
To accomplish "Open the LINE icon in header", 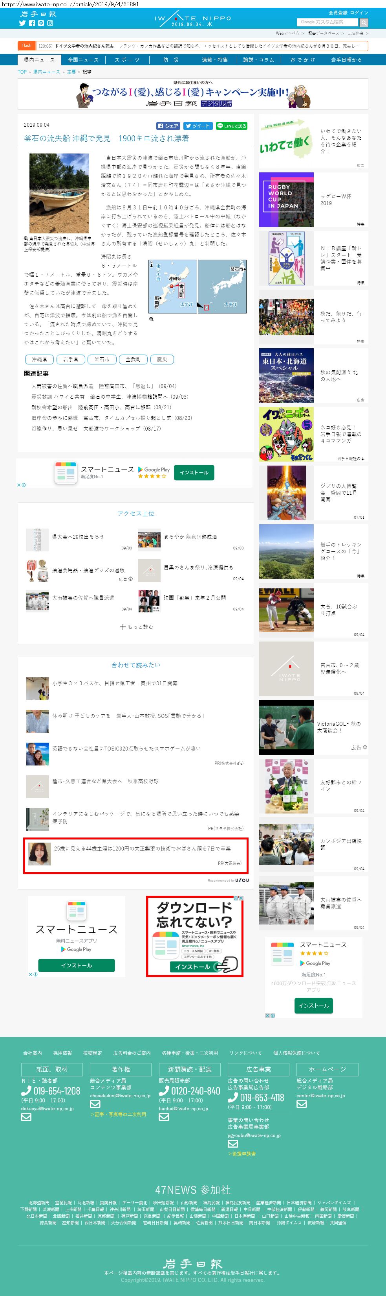I will (41, 23).
